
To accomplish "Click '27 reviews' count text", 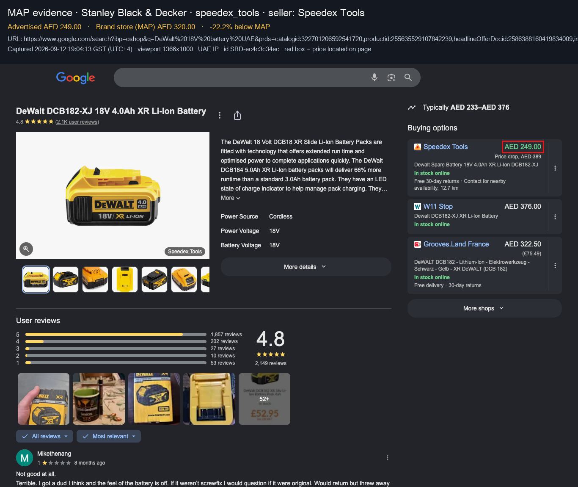I will pos(223,349).
